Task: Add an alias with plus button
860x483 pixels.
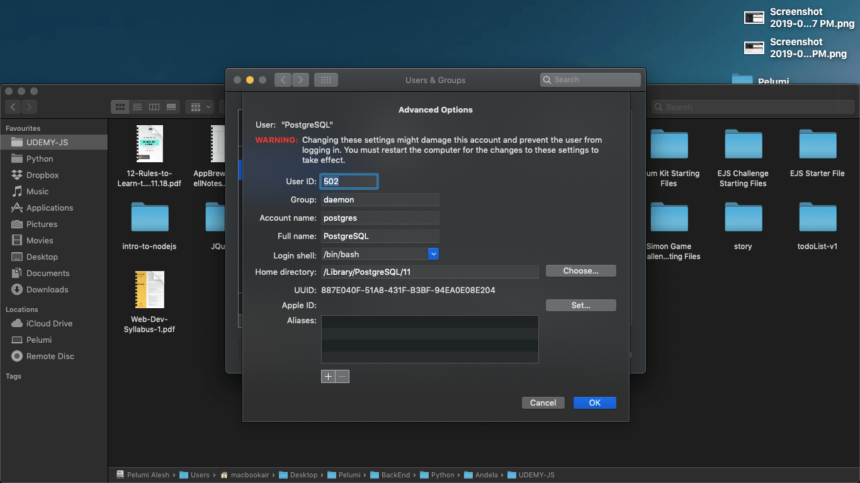Action: (x=328, y=376)
